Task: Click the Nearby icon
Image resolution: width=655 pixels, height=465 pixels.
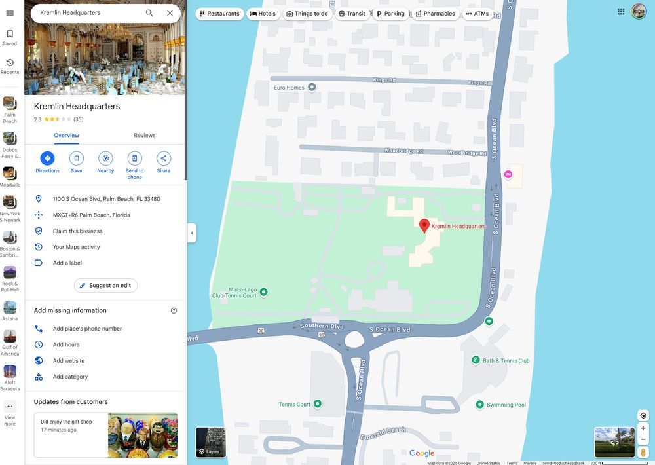Action: [x=105, y=158]
